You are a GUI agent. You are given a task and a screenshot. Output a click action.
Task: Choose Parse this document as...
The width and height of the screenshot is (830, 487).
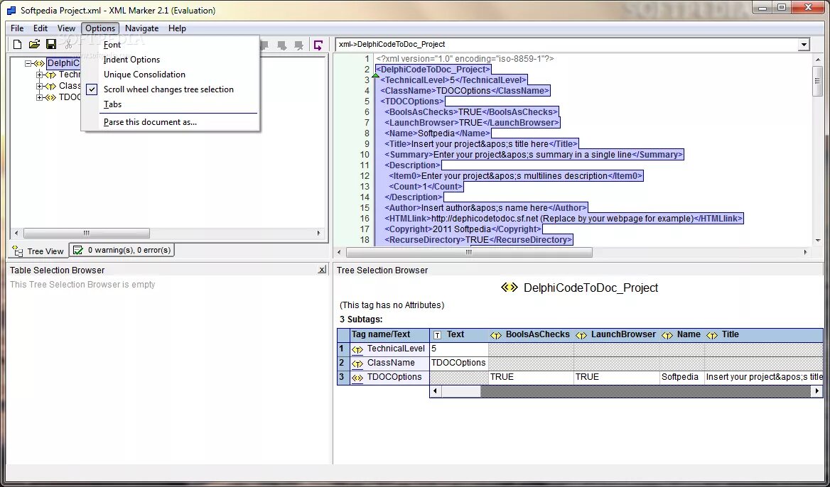point(151,122)
